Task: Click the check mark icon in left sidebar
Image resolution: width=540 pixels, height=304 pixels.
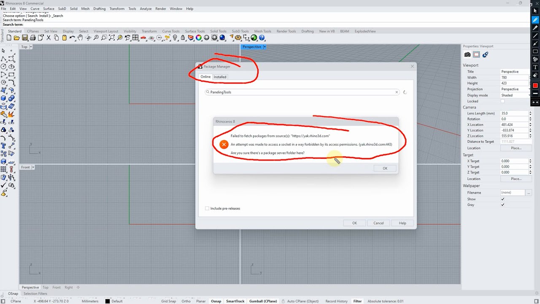Action: tap(4, 185)
